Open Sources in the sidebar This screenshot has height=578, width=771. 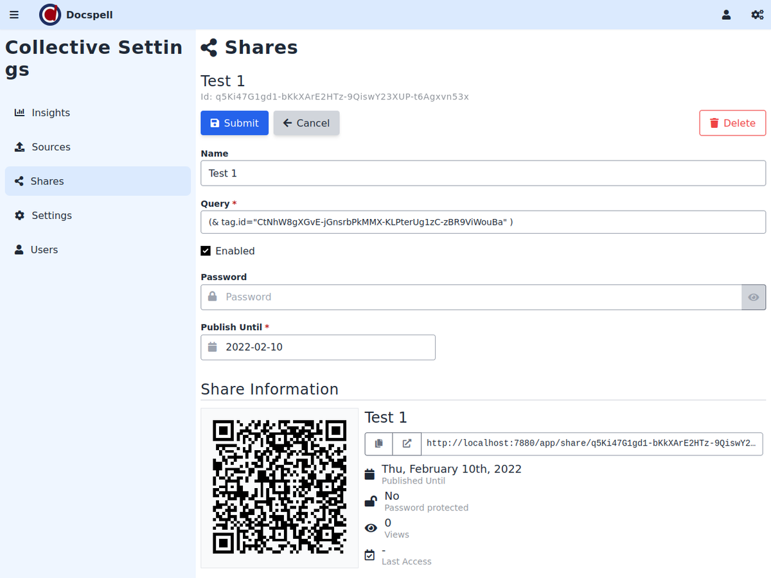click(50, 147)
